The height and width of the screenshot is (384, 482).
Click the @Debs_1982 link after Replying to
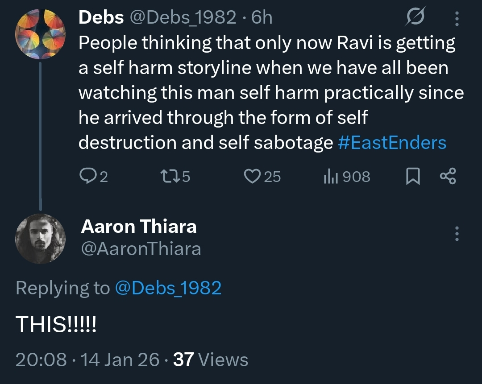pos(168,288)
